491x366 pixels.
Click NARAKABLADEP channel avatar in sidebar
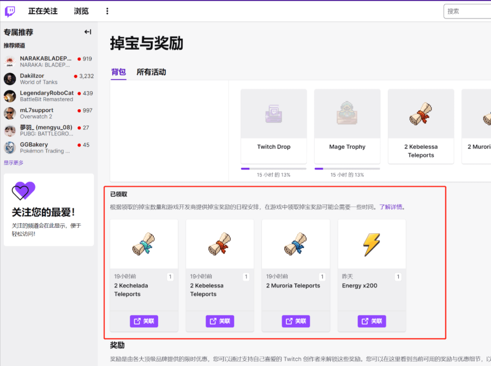9,61
